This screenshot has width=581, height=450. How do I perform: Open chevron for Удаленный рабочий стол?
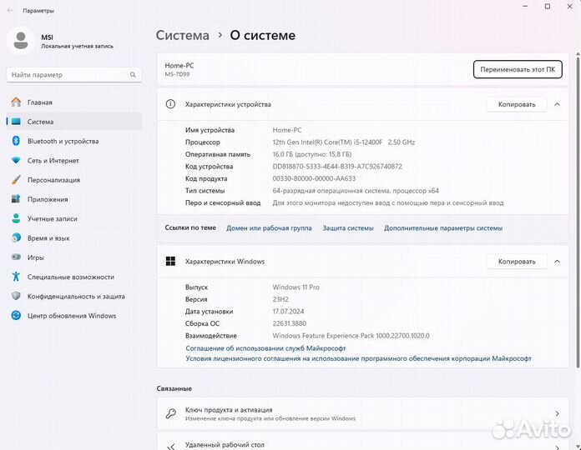click(557, 447)
